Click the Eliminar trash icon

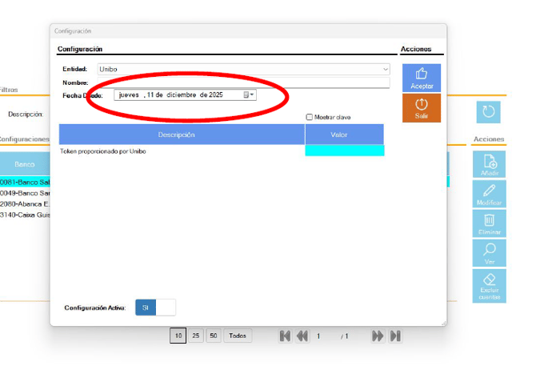click(490, 223)
